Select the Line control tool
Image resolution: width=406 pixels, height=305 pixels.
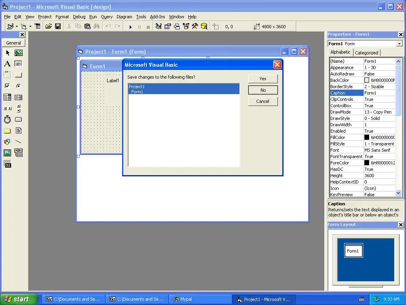click(18, 142)
